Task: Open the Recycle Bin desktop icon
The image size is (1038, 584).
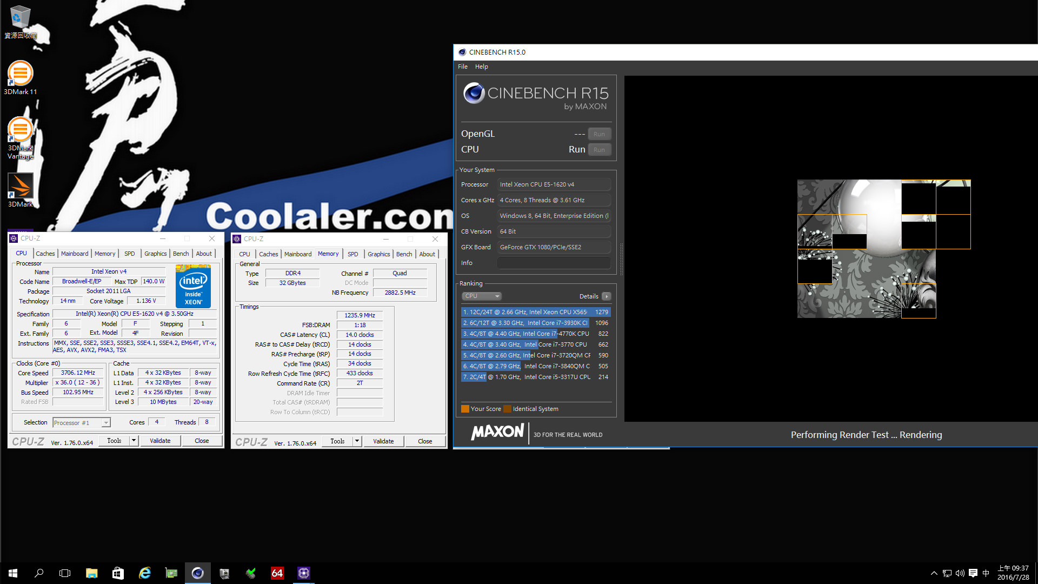Action: 21,22
